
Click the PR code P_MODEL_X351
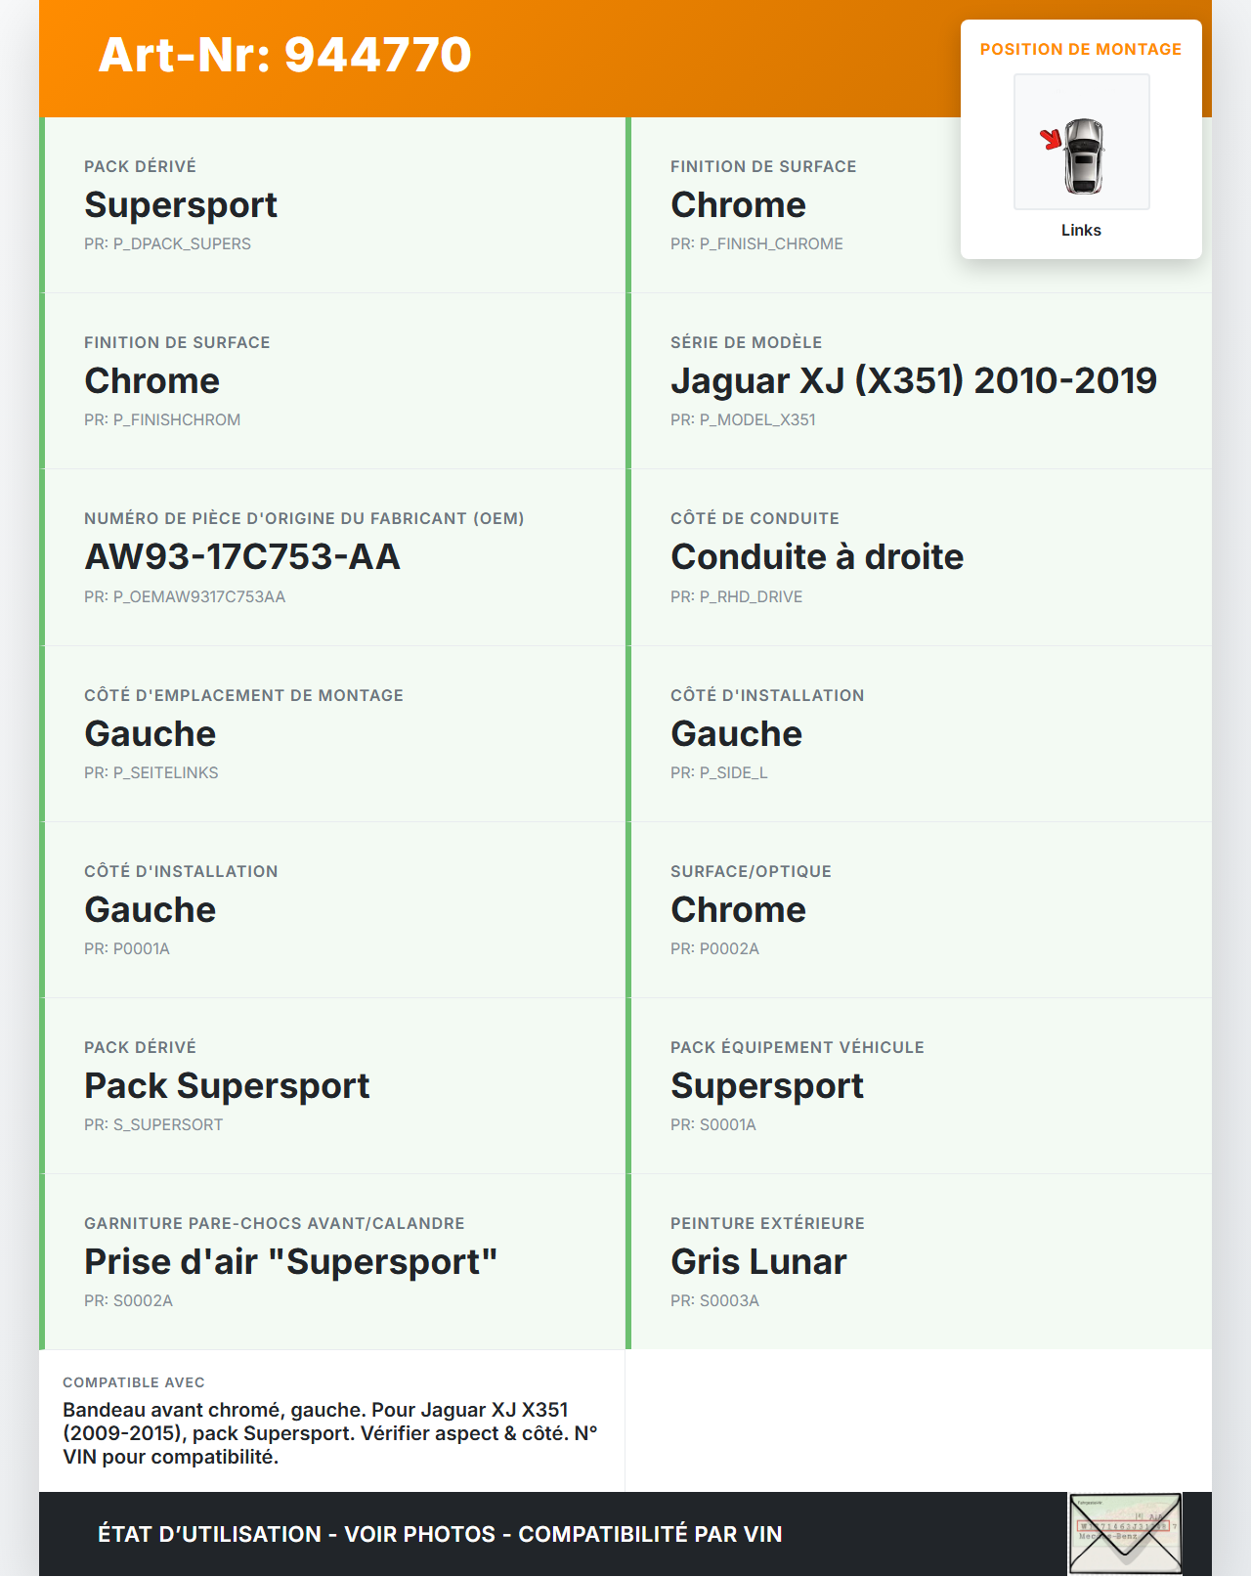743,419
